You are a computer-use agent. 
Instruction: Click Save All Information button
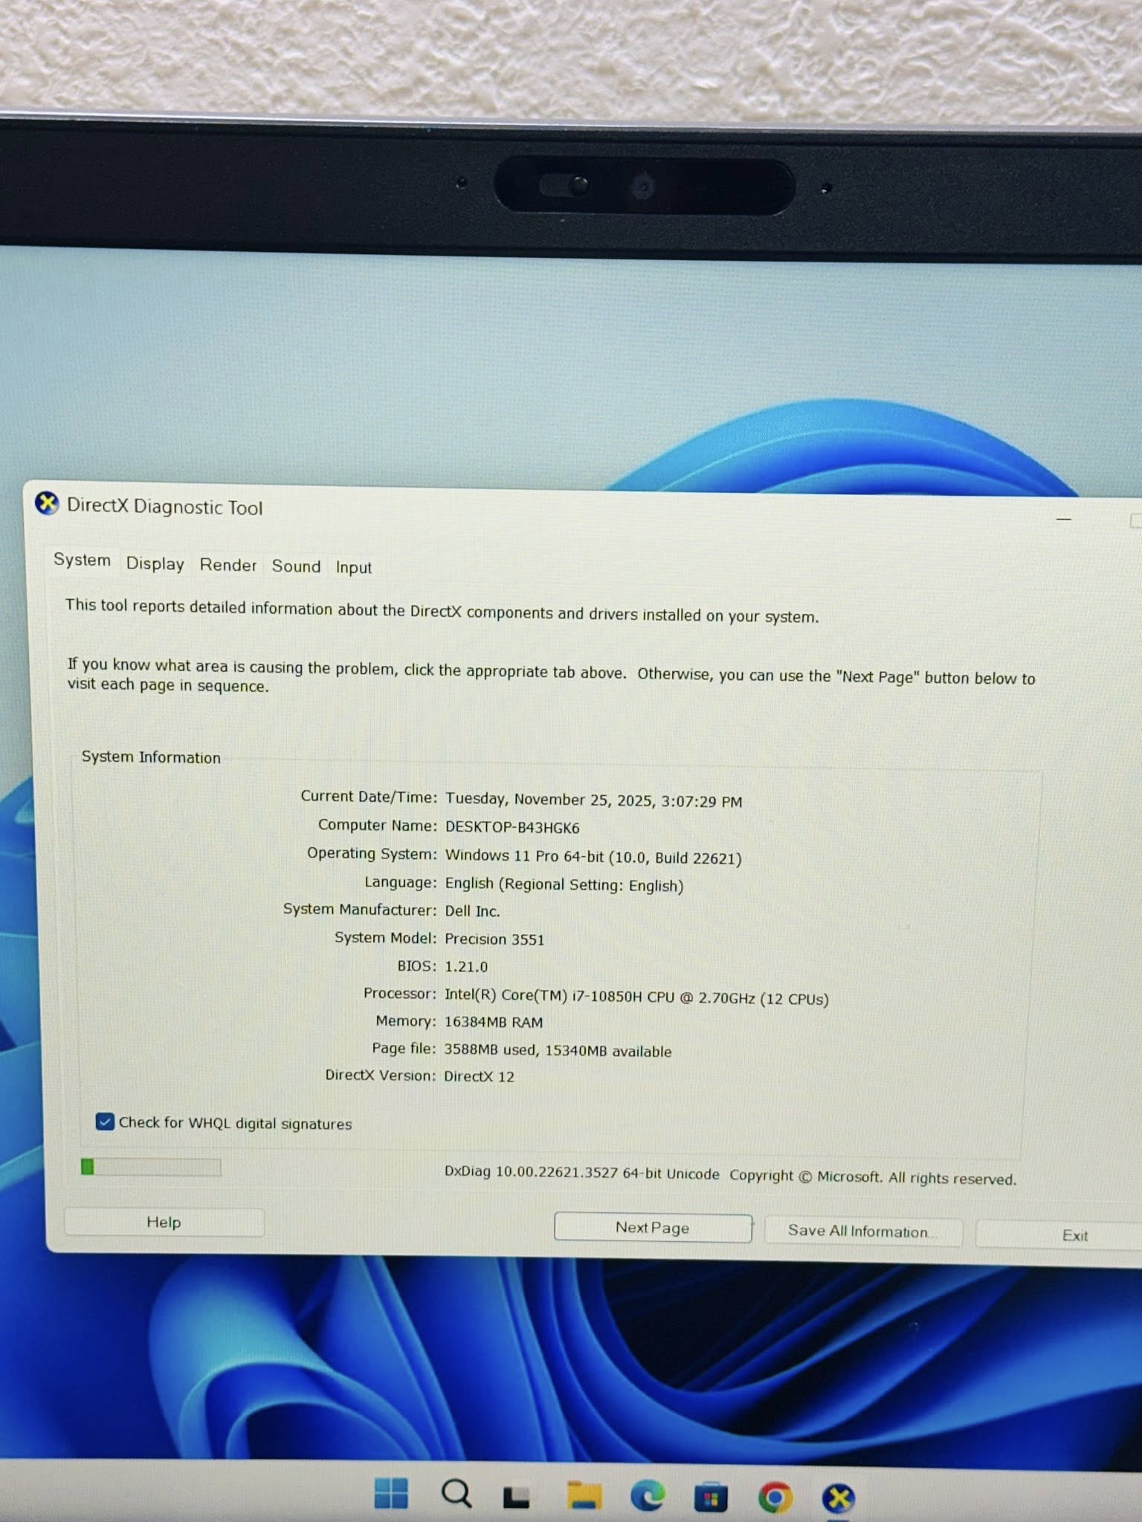coord(862,1231)
